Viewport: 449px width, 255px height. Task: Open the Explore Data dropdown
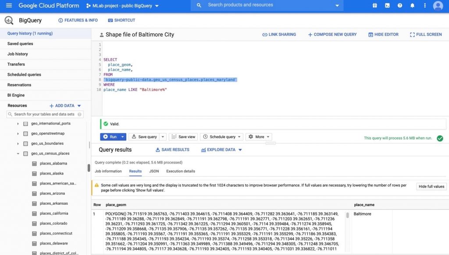click(221, 150)
